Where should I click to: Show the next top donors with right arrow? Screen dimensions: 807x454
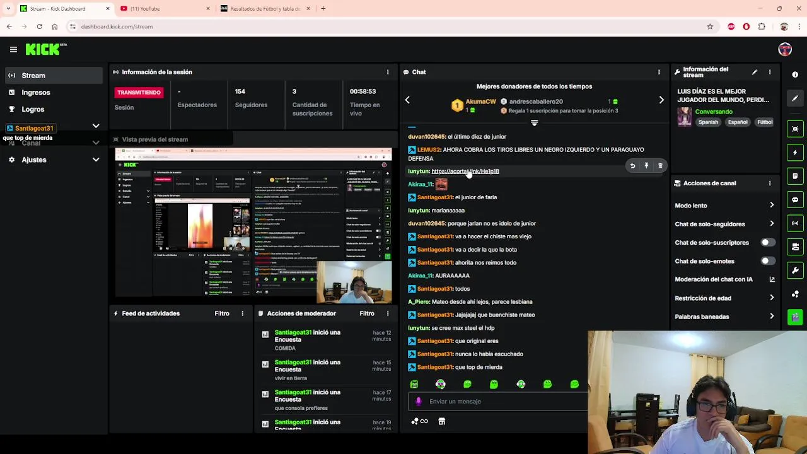(661, 100)
